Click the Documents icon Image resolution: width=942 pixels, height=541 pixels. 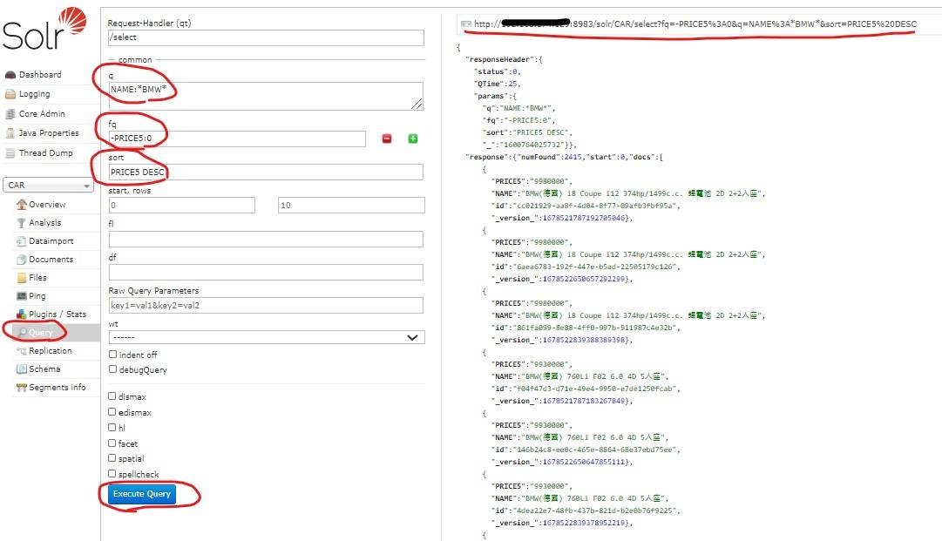click(x=22, y=260)
